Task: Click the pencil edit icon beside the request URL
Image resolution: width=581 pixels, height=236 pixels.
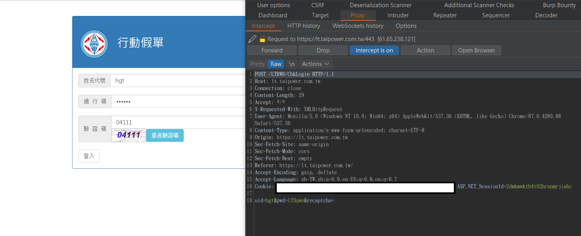Action: [x=252, y=39]
